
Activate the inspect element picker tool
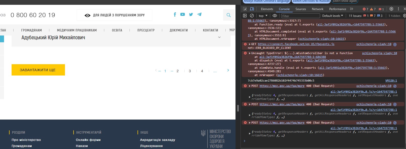(x=245, y=9)
